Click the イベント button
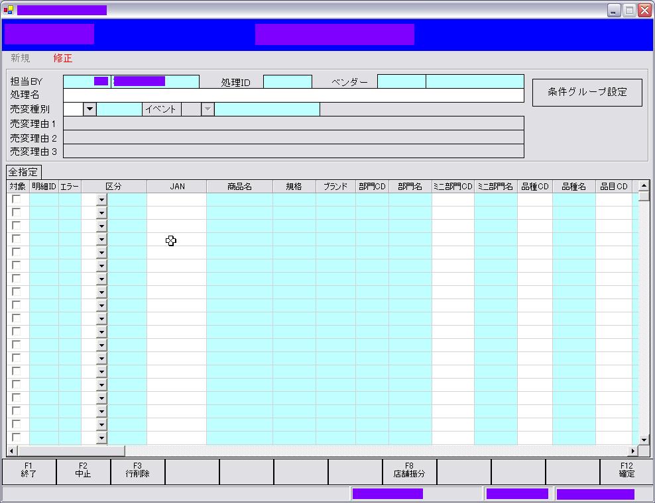Viewport: 655px width, 503px height. tap(161, 109)
